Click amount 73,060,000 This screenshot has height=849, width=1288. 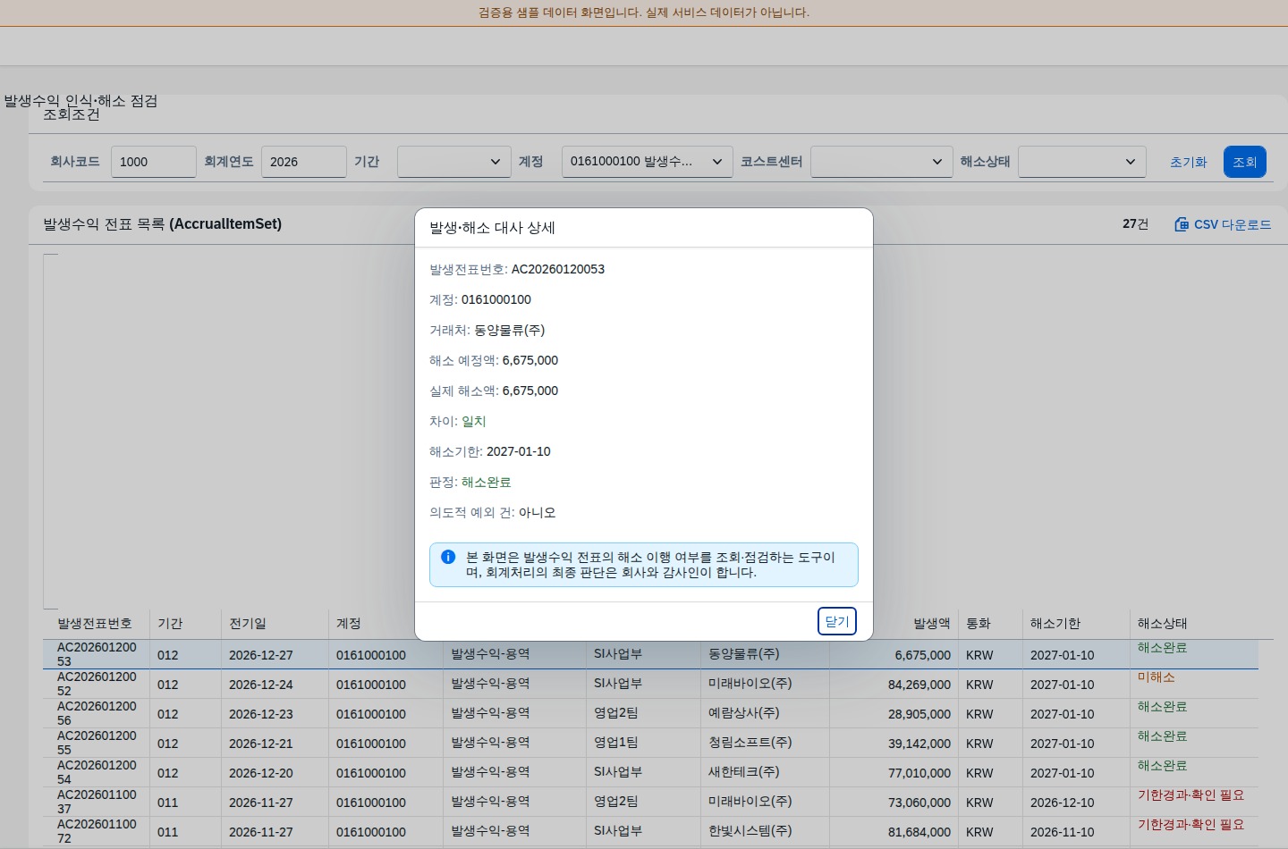pyautogui.click(x=919, y=803)
